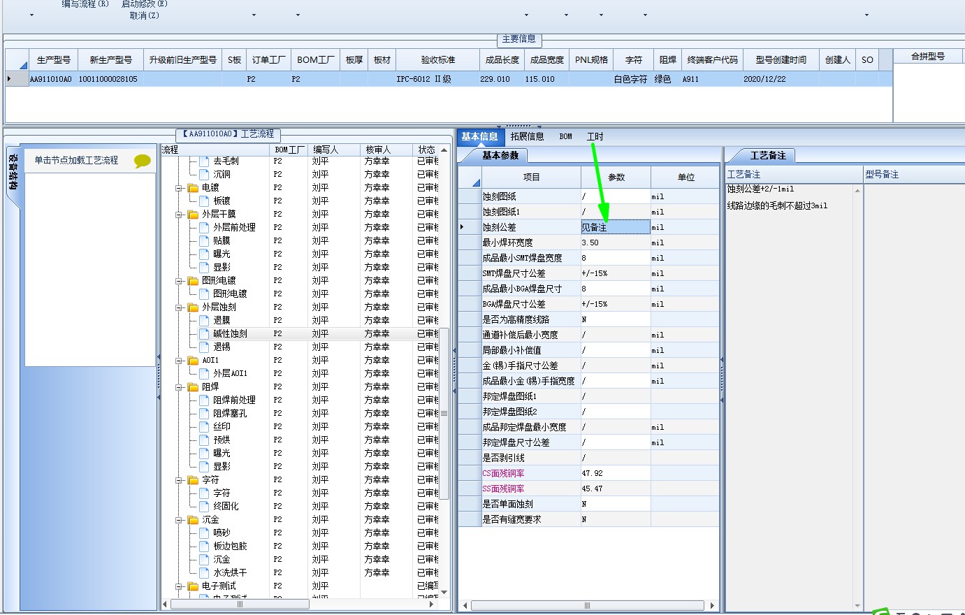Screen dimensions: 965x615
Task: Click the 退锡 document icon
Action: 204,347
